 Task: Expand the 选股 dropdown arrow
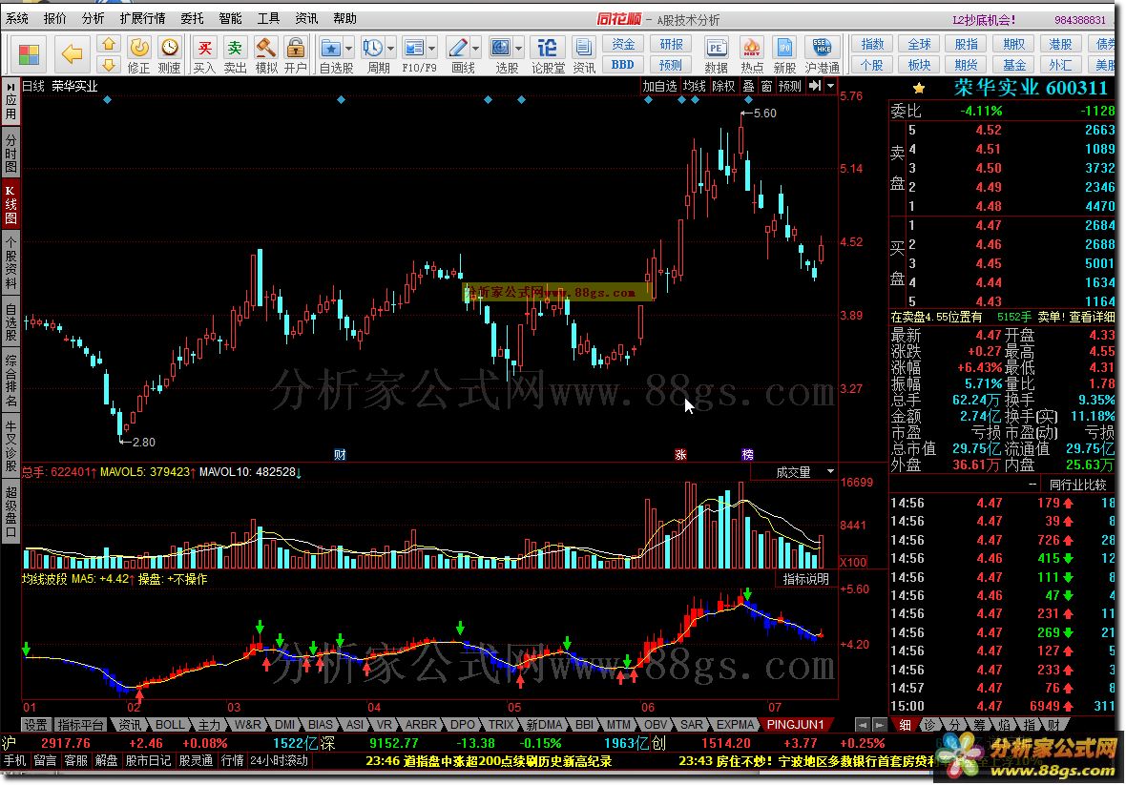click(518, 48)
